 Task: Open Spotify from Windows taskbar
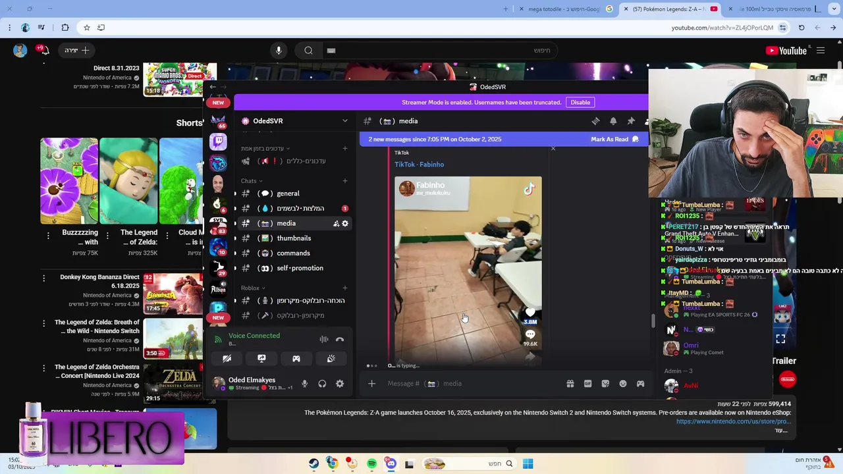click(372, 464)
